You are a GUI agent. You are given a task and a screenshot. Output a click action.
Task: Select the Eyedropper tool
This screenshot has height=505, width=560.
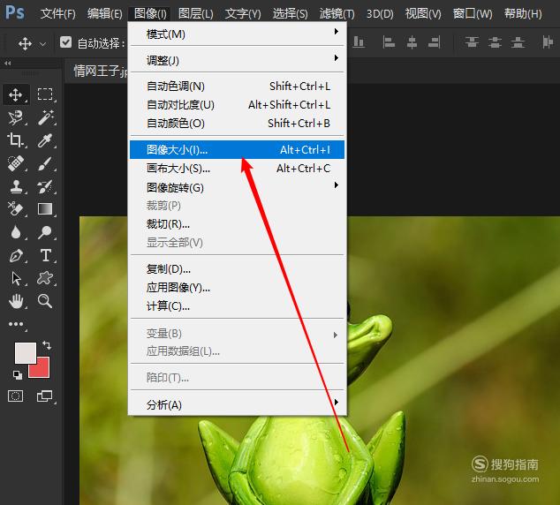point(45,140)
